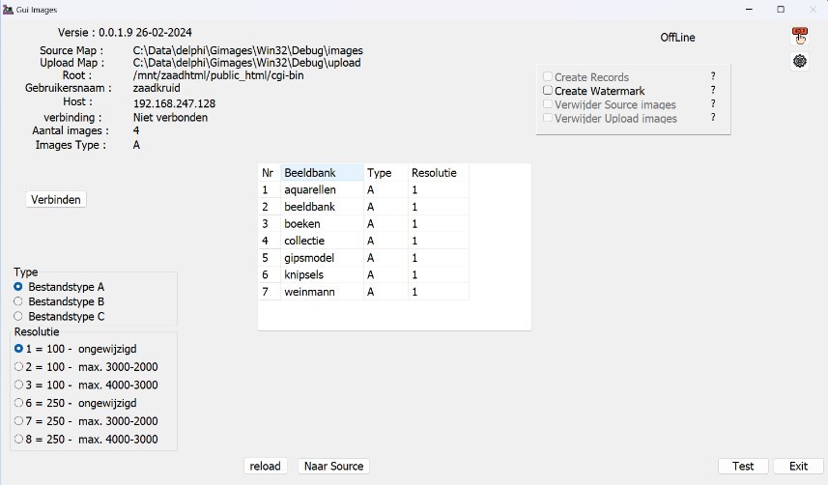
Task: Click the Beeldbank column header
Action: (322, 173)
